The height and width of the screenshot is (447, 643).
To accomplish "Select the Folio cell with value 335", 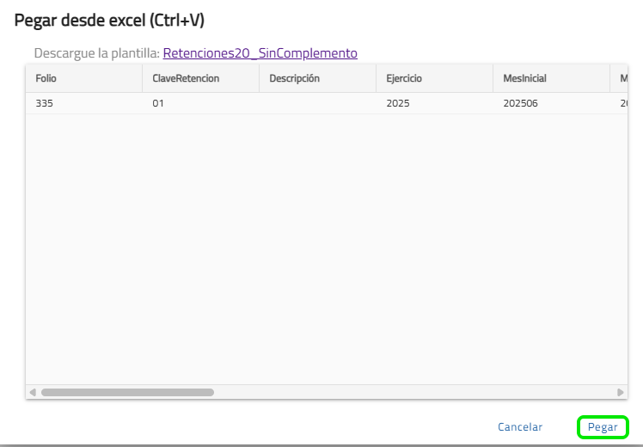I will point(83,103).
